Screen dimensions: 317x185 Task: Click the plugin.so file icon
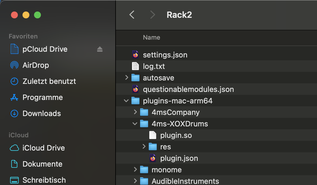coord(153,135)
